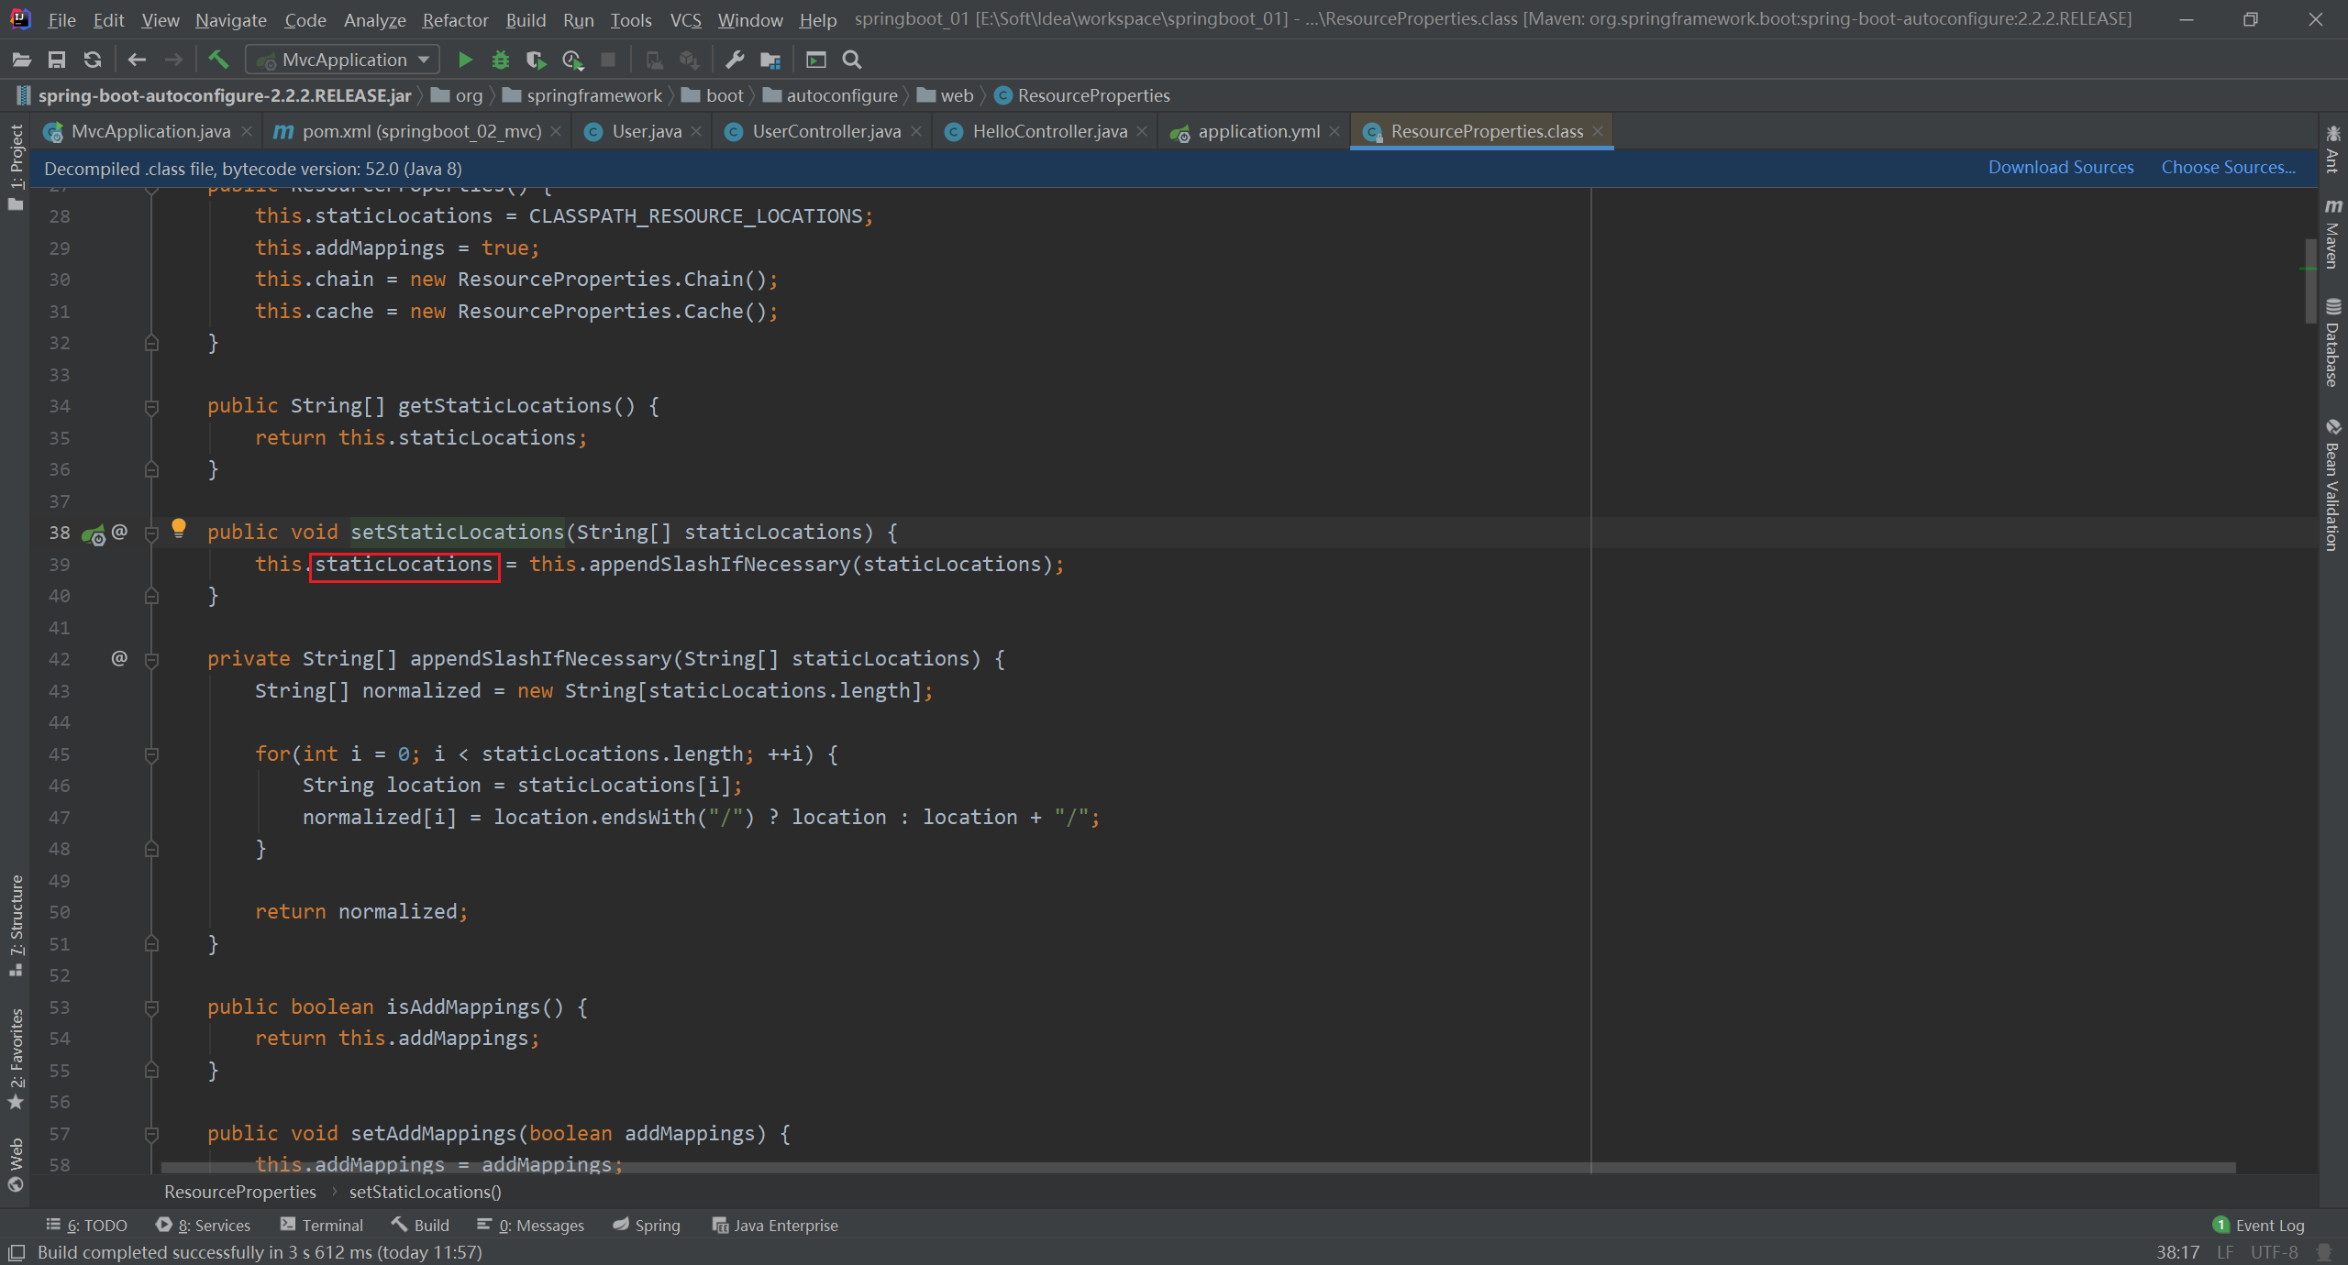Viewport: 2348px width, 1265px height.
Task: Open the 6: TODO tool window
Action: 87,1225
